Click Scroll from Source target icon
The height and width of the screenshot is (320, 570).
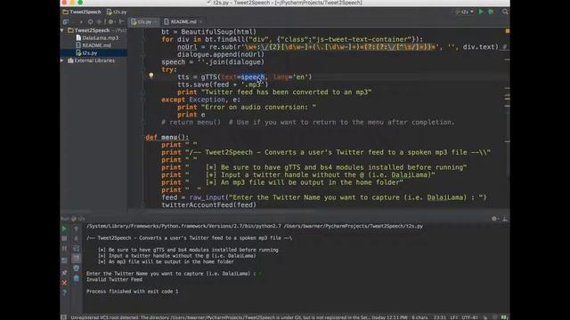click(x=90, y=21)
